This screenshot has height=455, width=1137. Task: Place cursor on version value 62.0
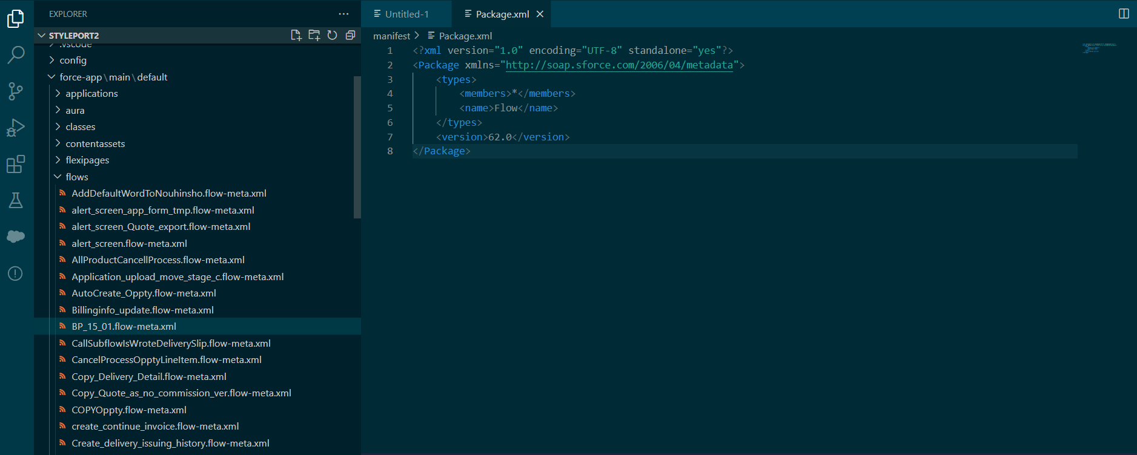[x=500, y=137]
